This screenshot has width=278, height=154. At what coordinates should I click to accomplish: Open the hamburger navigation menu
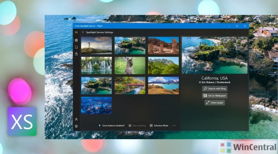point(76,32)
